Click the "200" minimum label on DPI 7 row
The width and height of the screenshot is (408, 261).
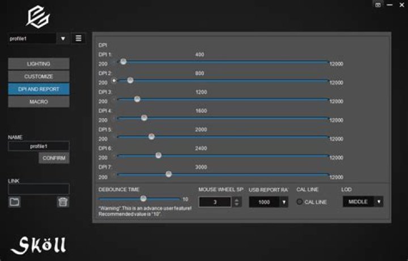click(x=103, y=177)
